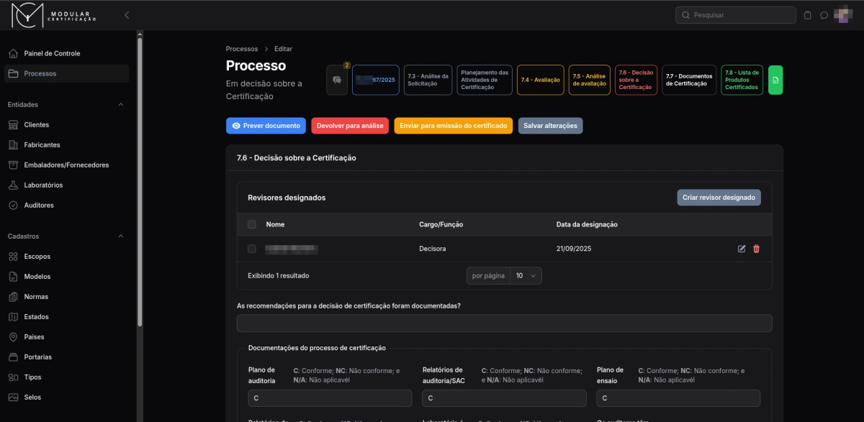The width and height of the screenshot is (864, 422).
Task: Click the Pesquisar search field
Action: point(734,14)
